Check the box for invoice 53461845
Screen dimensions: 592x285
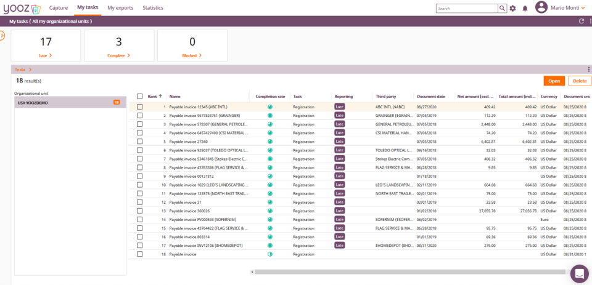coord(140,159)
